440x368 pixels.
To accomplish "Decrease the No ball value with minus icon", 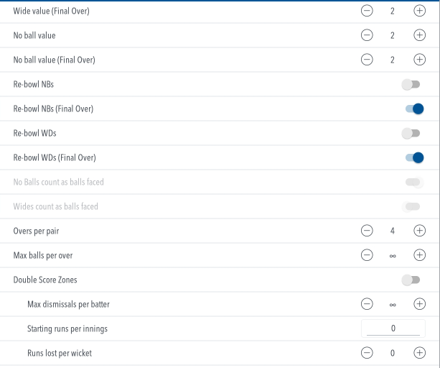I will coord(367,35).
